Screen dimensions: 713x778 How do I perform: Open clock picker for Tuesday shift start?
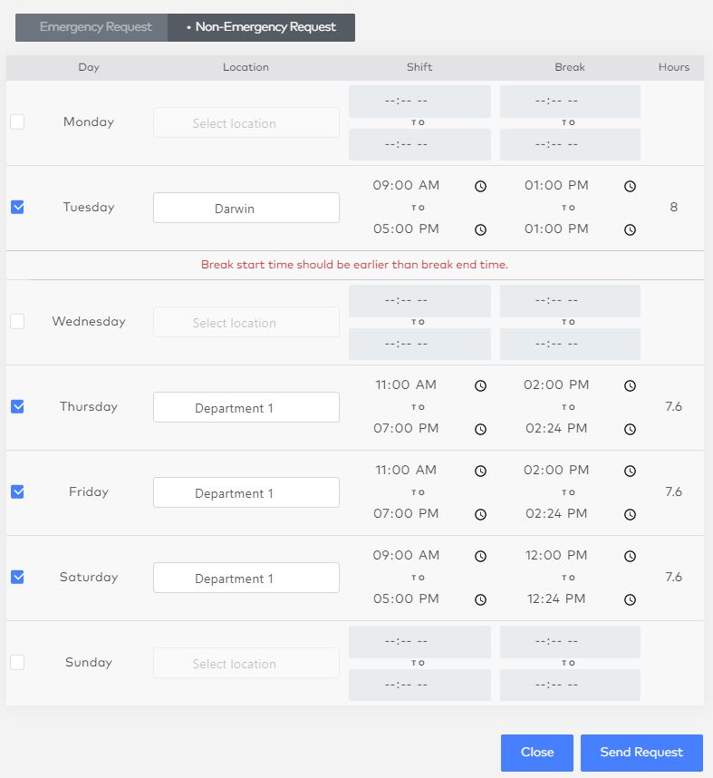pos(480,186)
